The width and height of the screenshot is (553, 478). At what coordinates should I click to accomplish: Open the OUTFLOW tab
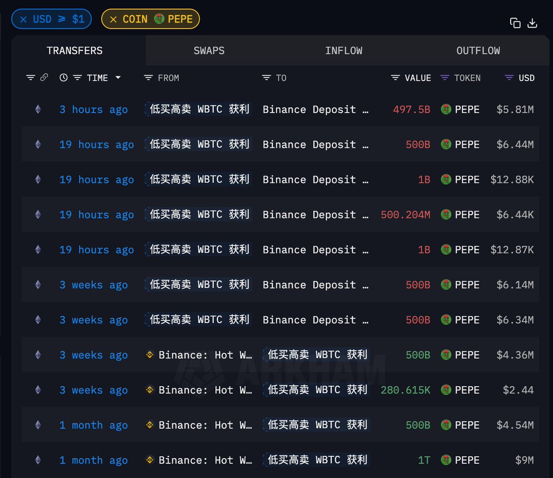478,51
